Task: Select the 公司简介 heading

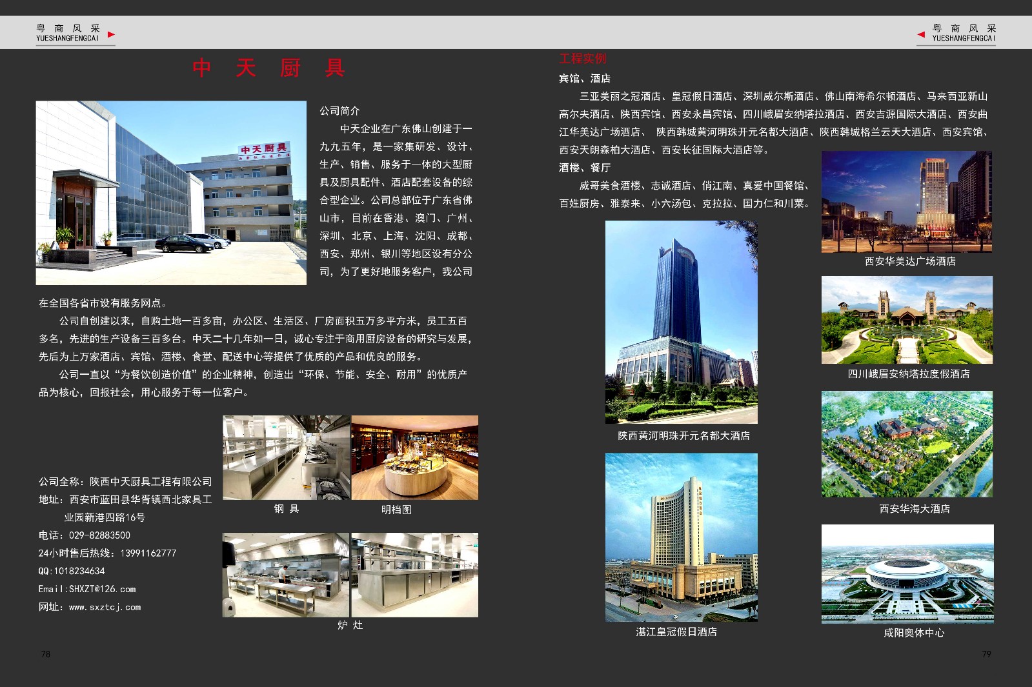Action: (x=339, y=111)
